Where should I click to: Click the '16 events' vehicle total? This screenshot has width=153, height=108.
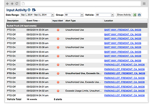[32, 99]
